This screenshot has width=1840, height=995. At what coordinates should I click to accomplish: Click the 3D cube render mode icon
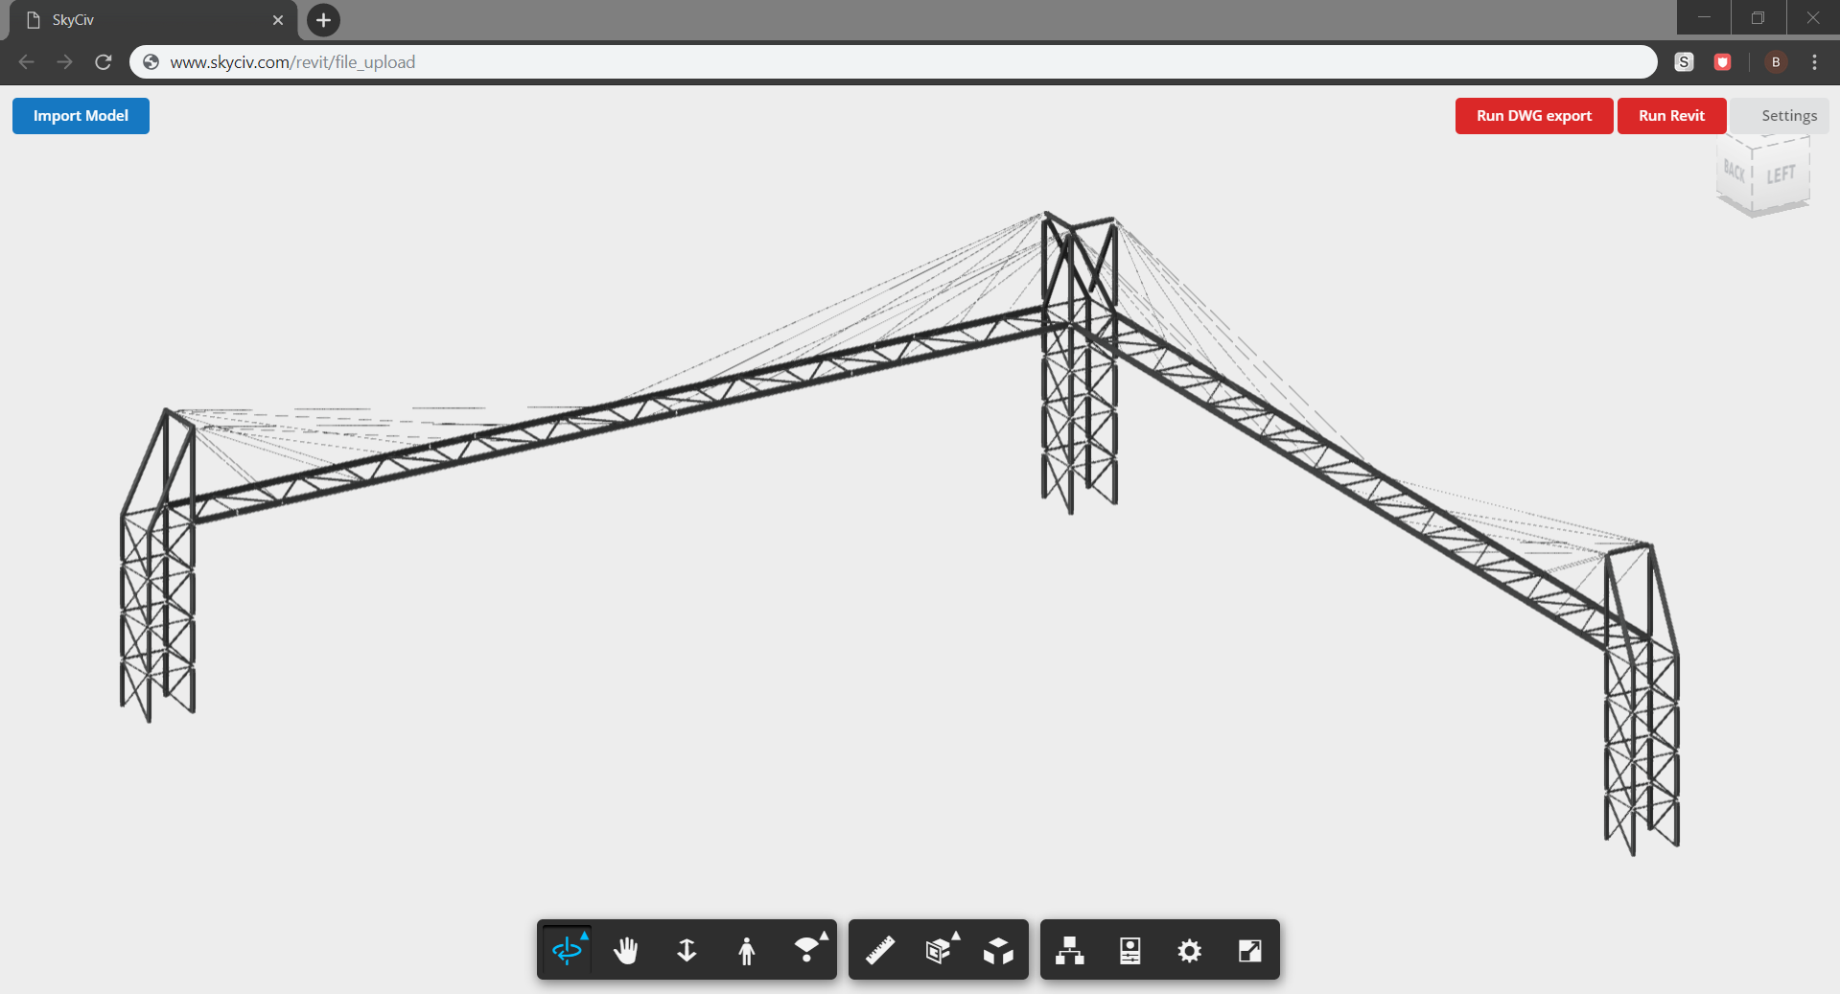click(997, 950)
